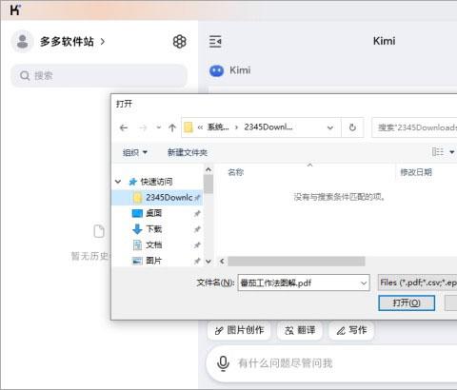Viewport: 457px width, 390px height.
Task: Click the 图片创作 shortcut button
Action: click(x=239, y=330)
